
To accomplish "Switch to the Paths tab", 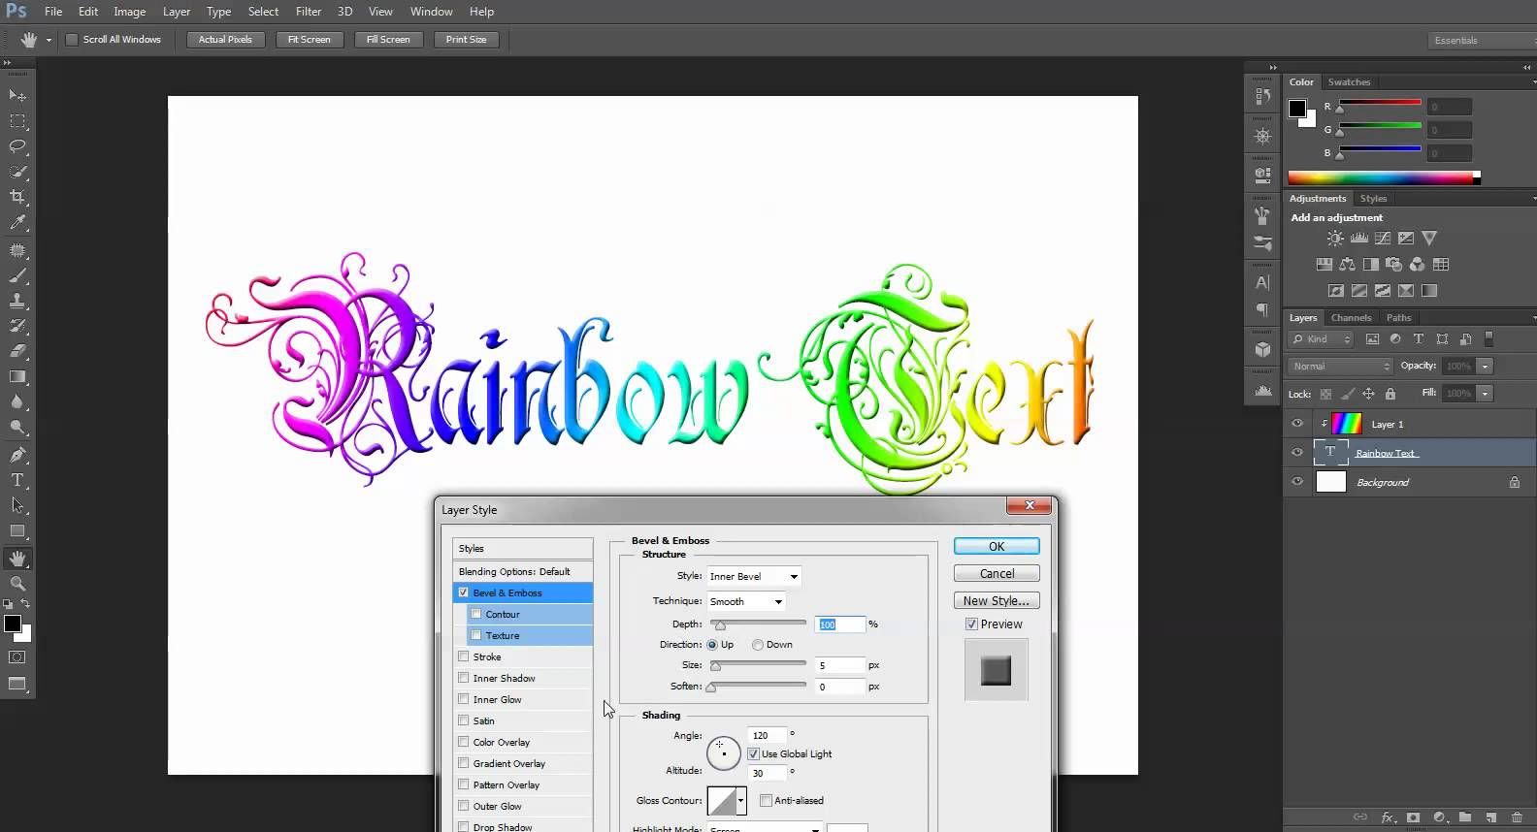I will coord(1398,318).
